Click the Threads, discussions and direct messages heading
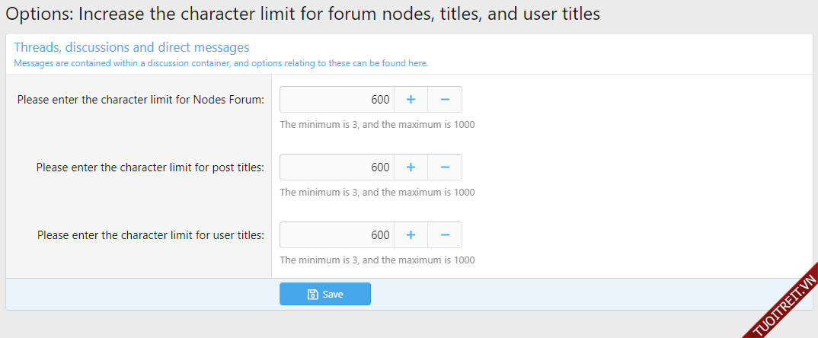Screen dimensions: 818x338 [x=131, y=48]
